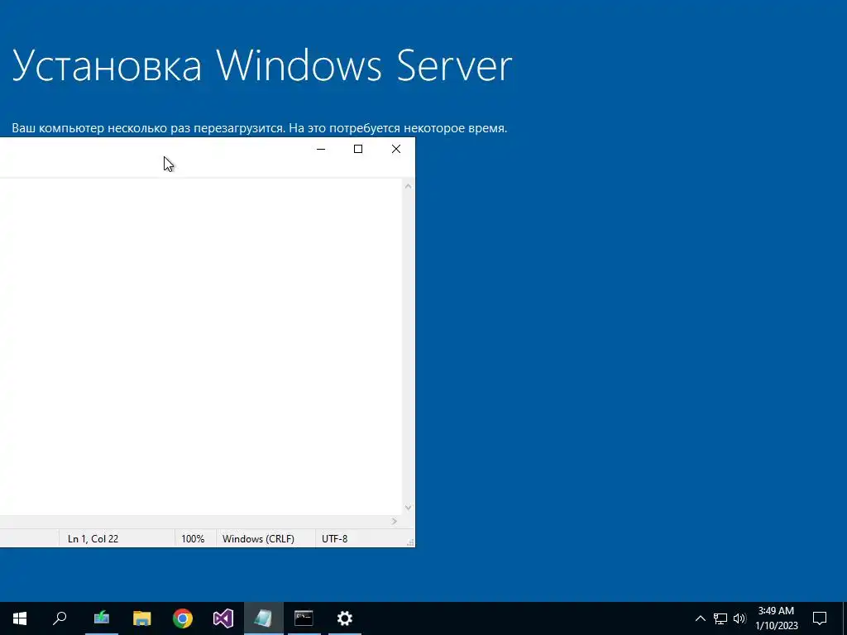Screen dimensions: 847x635
Task: Open the green-arrow setup app in taskbar
Action: 102,618
